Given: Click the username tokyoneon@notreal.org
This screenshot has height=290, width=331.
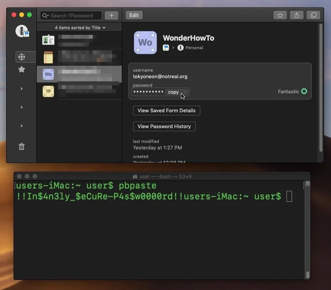Looking at the screenshot, I should (160, 77).
